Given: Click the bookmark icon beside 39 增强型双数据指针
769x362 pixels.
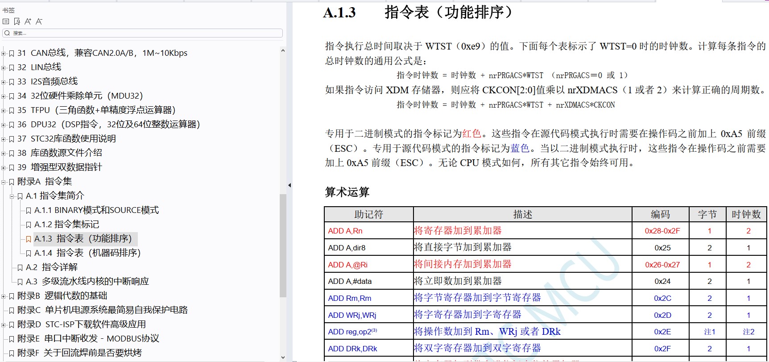Looking at the screenshot, I should coord(12,168).
